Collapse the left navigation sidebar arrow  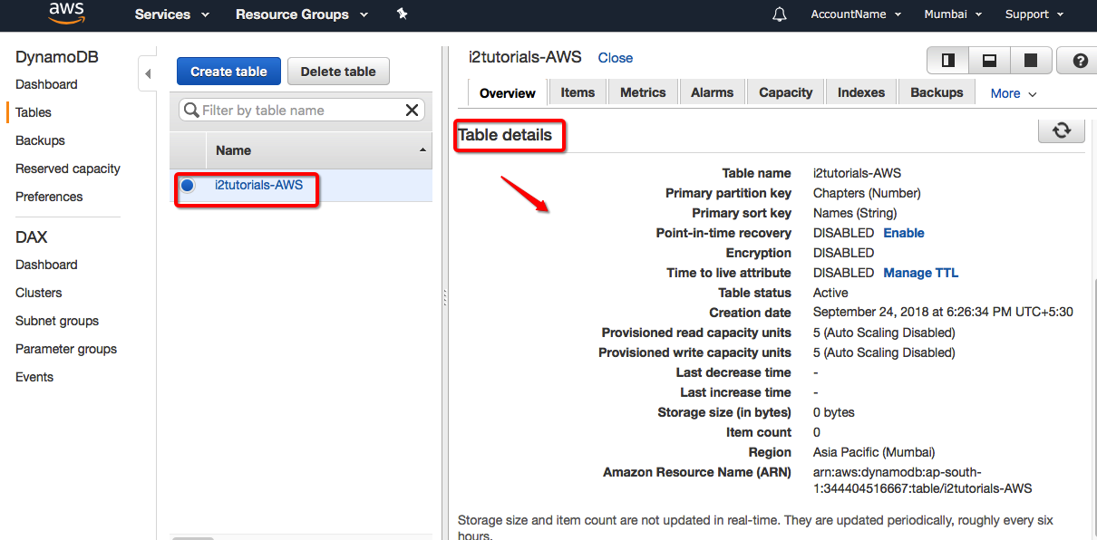click(x=148, y=74)
